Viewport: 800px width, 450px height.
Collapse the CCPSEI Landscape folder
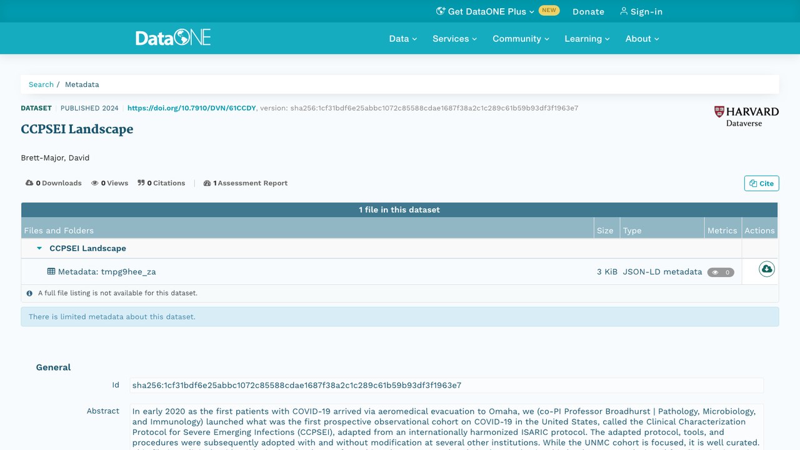click(x=39, y=248)
